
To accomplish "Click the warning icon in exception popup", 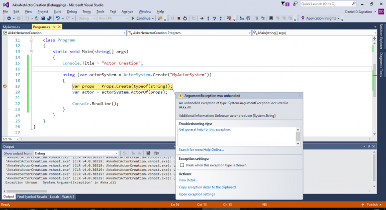I will (x=180, y=96).
